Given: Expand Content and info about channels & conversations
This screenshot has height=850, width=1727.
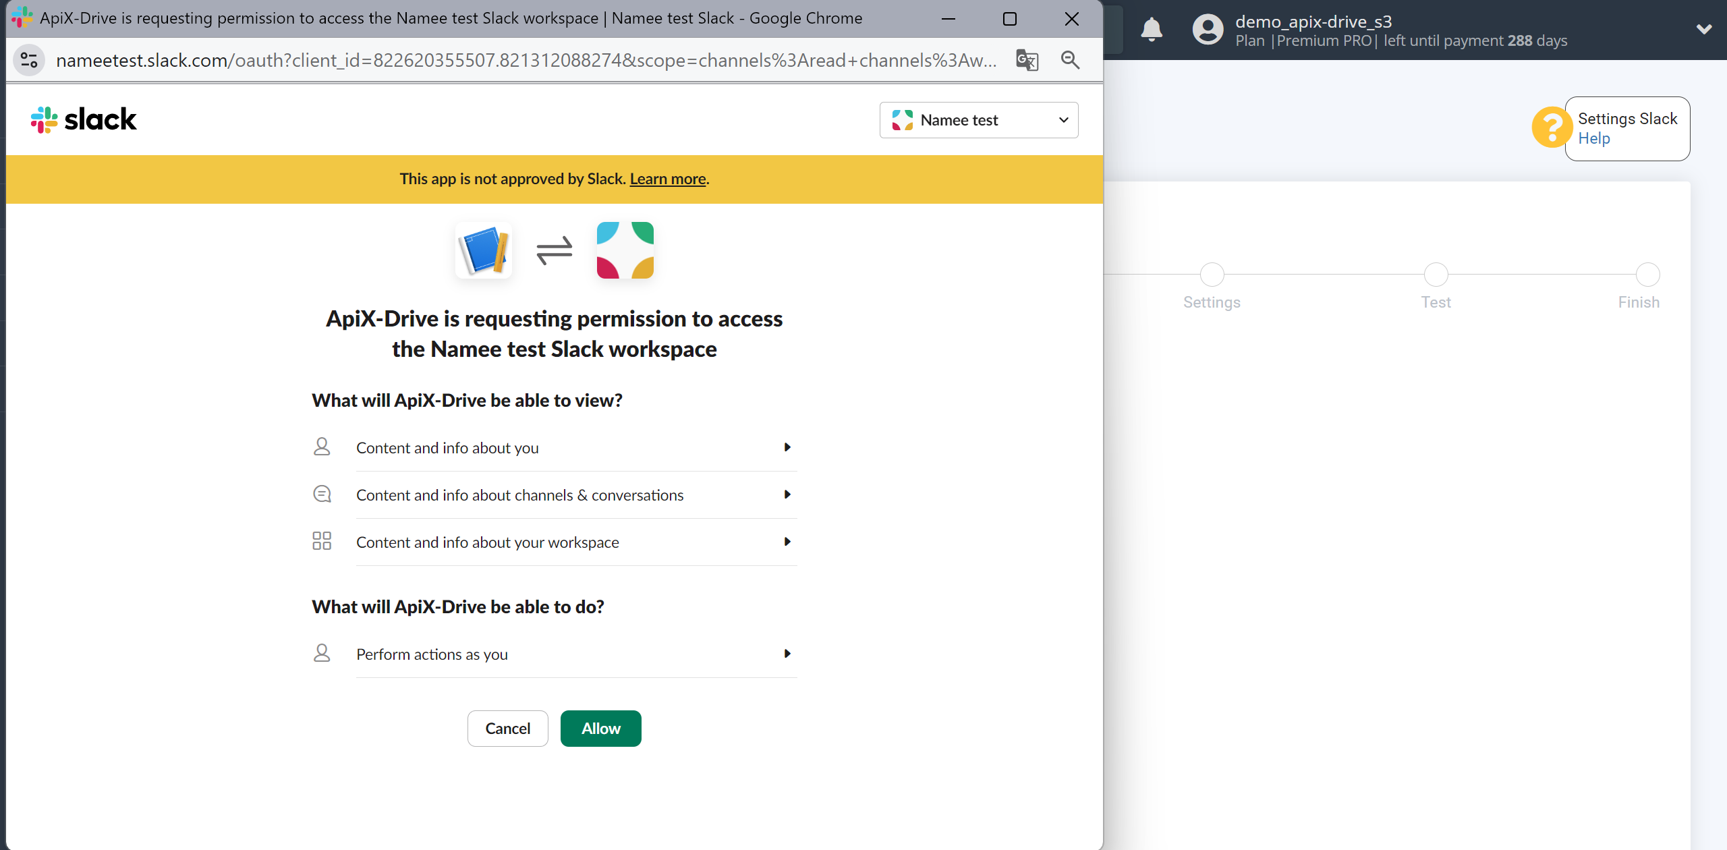Looking at the screenshot, I should point(576,495).
